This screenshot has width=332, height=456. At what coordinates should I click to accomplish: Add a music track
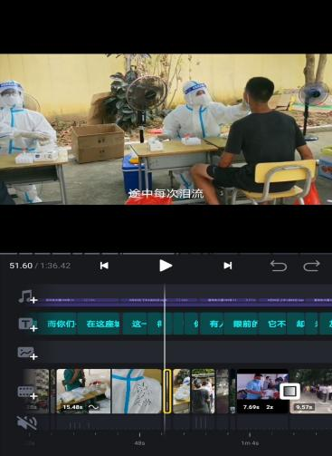(28, 296)
